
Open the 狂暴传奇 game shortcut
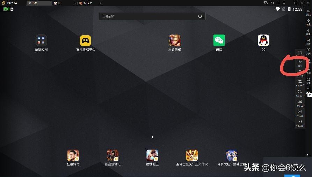coord(73,155)
